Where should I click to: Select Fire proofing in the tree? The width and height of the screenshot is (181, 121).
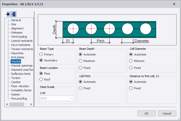(19, 99)
